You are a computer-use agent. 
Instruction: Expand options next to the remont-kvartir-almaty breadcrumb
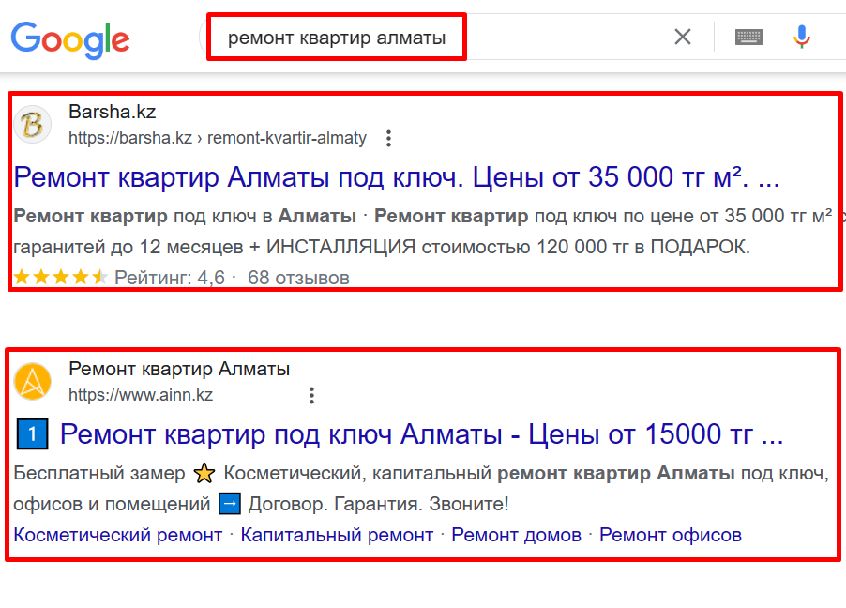click(x=388, y=137)
